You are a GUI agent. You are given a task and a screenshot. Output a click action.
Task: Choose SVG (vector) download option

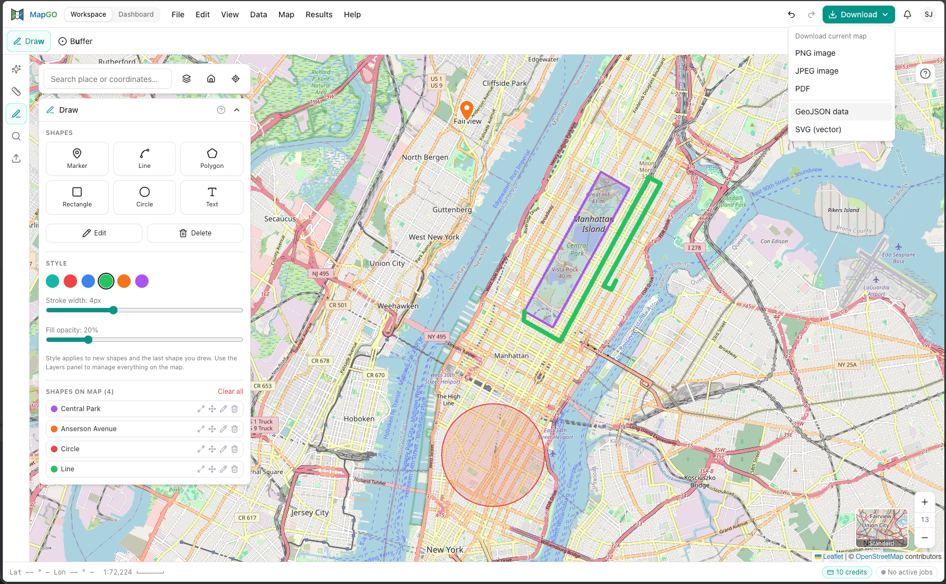coord(842,129)
